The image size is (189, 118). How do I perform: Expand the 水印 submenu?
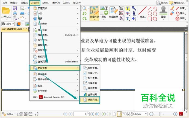click(55, 13)
